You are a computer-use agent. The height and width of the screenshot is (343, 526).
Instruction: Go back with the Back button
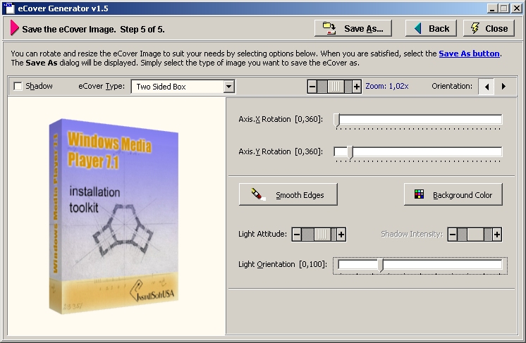(431, 28)
